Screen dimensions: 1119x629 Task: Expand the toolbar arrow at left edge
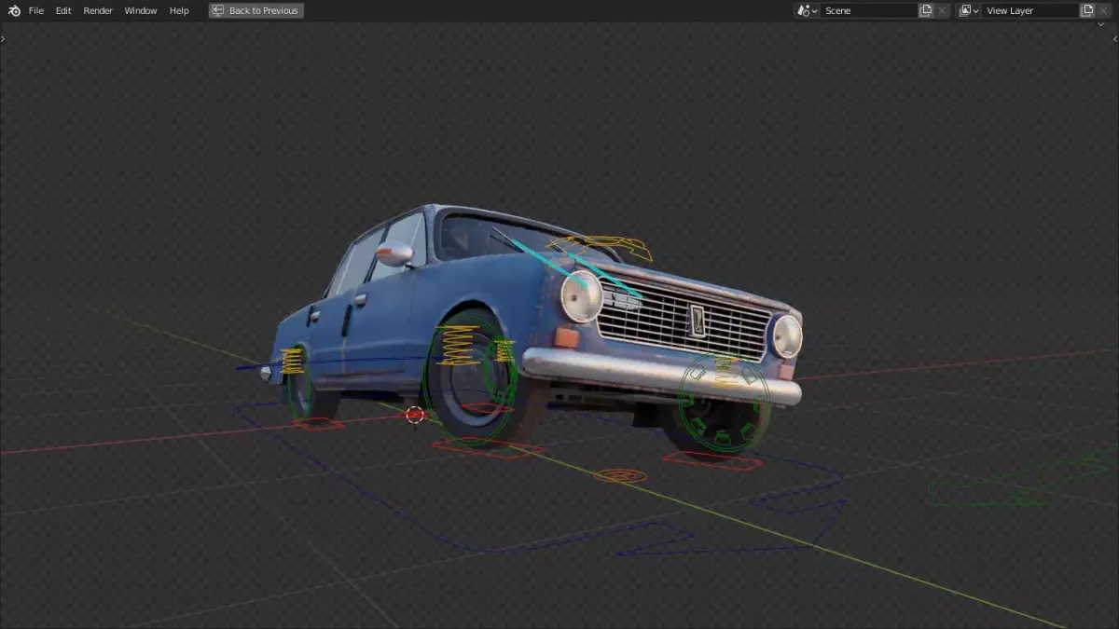[4, 38]
